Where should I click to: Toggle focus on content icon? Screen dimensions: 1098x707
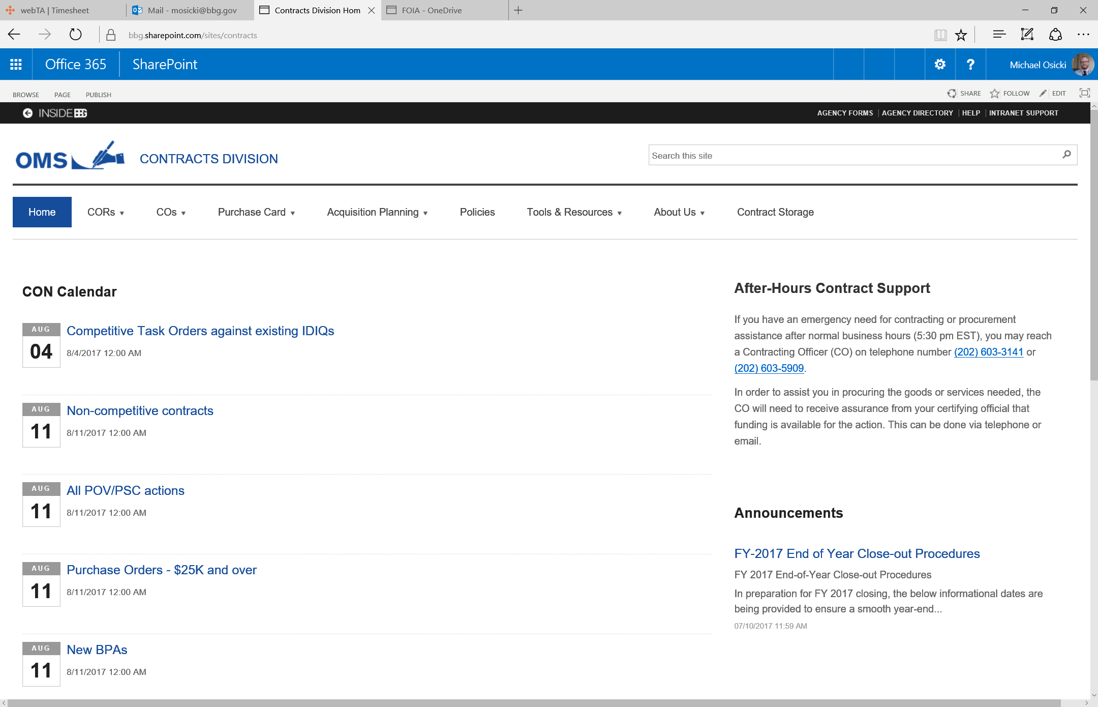1085,93
